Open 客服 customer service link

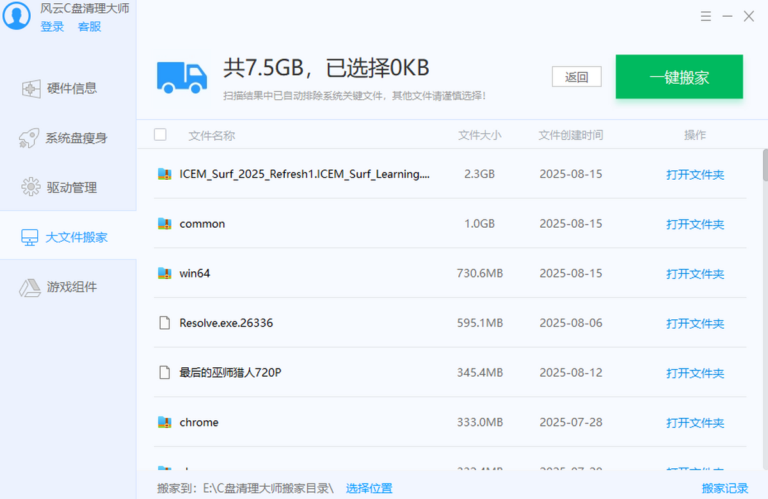(90, 27)
